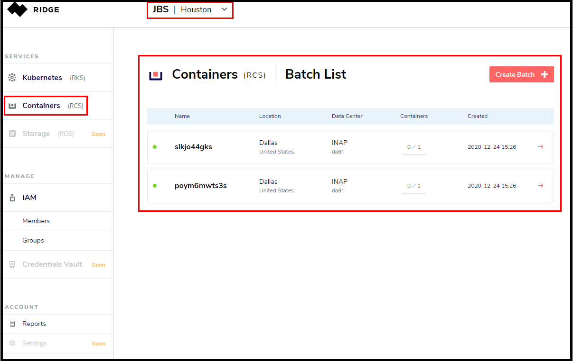Screen dimensions: 573x361
Task: Click the RIDGE brand name
Action: point(46,9)
